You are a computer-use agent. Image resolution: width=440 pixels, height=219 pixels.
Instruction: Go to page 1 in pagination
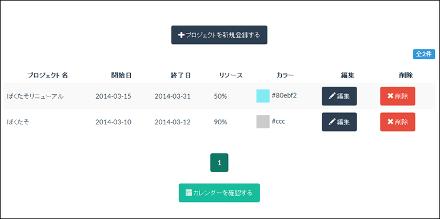[x=219, y=163]
